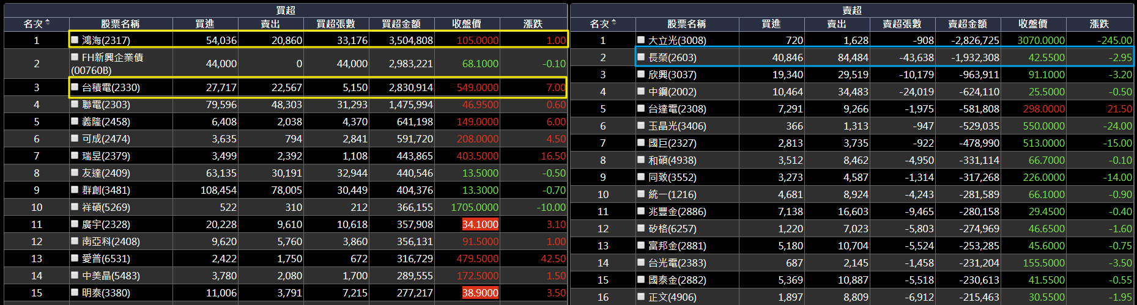
Task: Tick the checkbox for 同致(3552)
Action: (x=641, y=177)
